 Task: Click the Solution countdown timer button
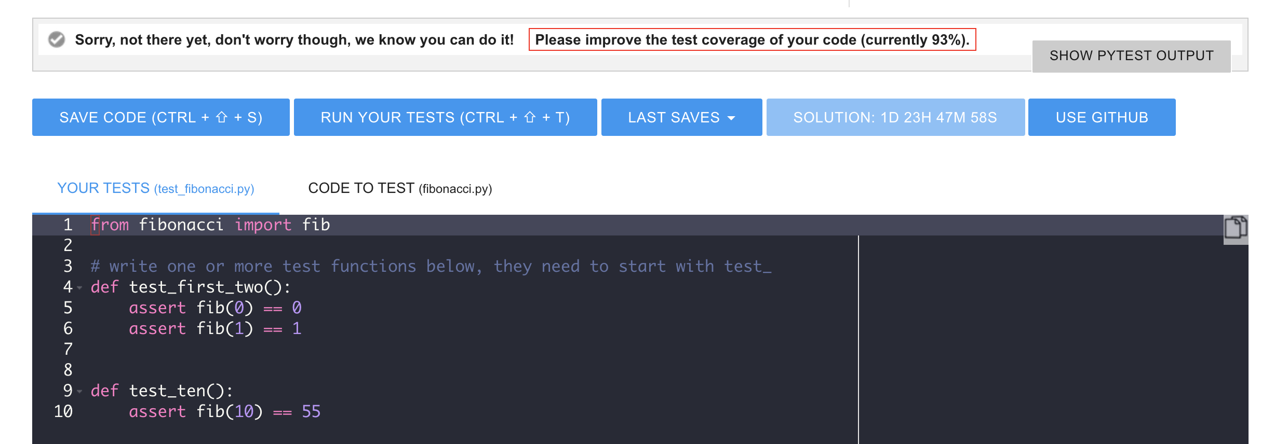(x=895, y=117)
